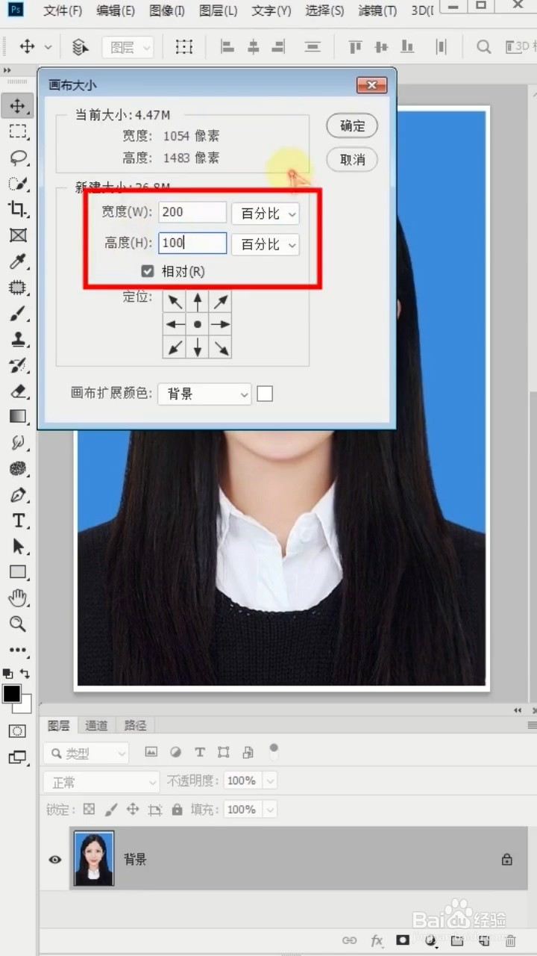Screen dimensions: 537x956
Task: Click the foreground color swatch
Action: pyautogui.click(x=12, y=694)
